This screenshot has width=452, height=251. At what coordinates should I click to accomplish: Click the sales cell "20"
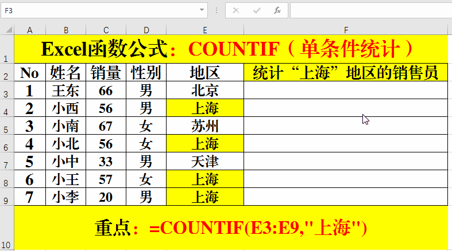pyautogui.click(x=106, y=197)
